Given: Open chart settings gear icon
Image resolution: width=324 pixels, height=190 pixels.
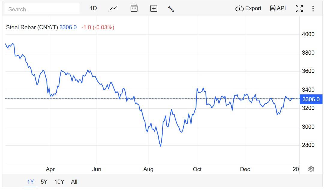Looking at the screenshot, I should (x=311, y=169).
